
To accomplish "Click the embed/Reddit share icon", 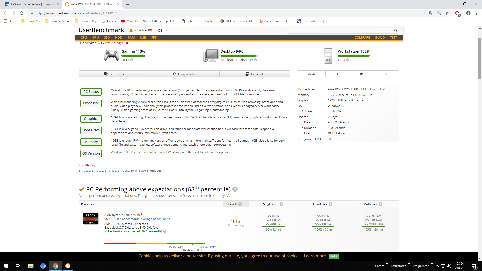I will point(311,74).
